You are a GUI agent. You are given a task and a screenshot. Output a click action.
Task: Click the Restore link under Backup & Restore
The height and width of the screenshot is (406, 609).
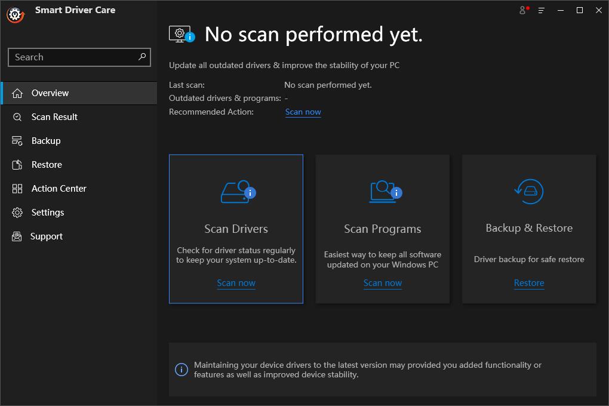point(528,282)
